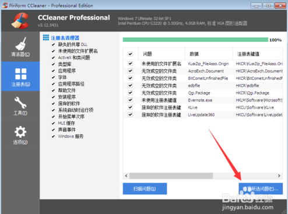Toggle the 系统启动时运行项 checkbox
Screen dimensions: 288x214
click(x=53, y=110)
